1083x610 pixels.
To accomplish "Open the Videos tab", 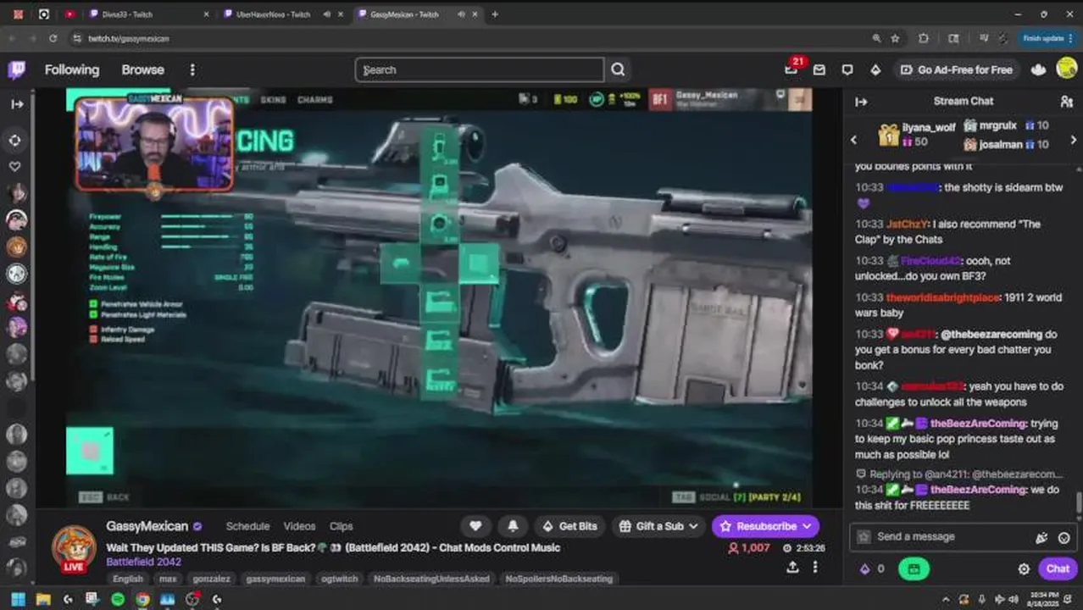I will [299, 526].
